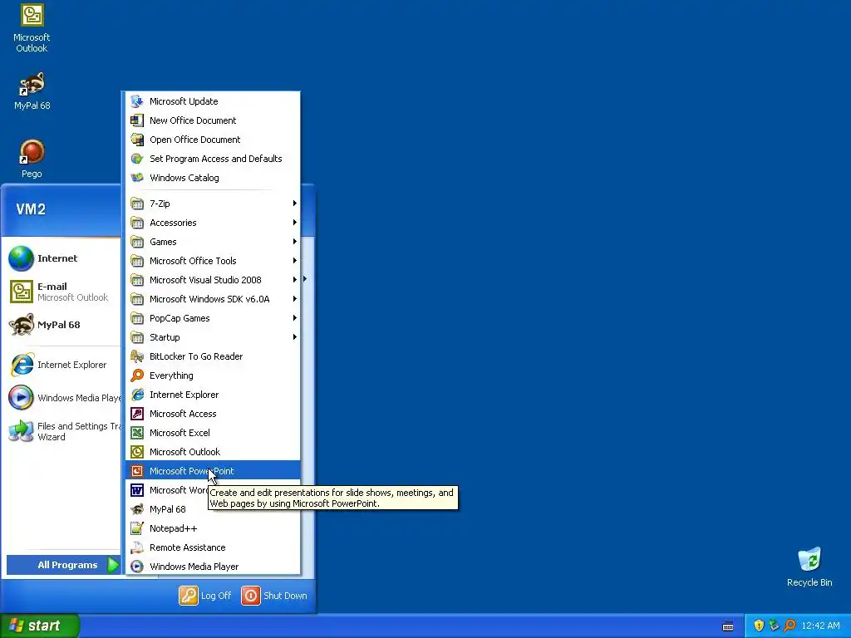Open Microsoft Outlook desktop icon
Viewport: 851px width, 638px height.
32,28
